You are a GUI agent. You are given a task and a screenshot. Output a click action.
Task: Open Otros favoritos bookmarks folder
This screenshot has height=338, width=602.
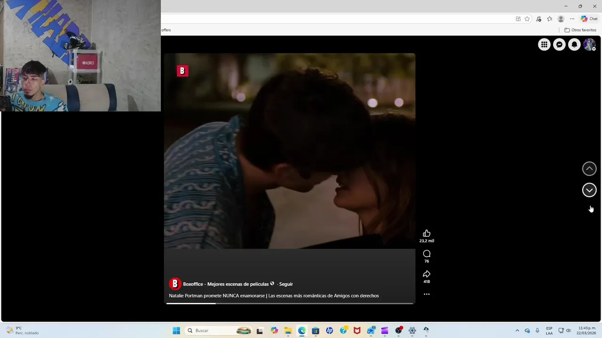click(580, 30)
